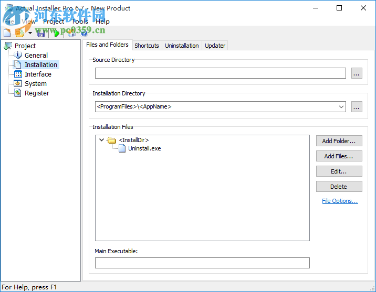Browse for Installation Directory path

click(357, 107)
